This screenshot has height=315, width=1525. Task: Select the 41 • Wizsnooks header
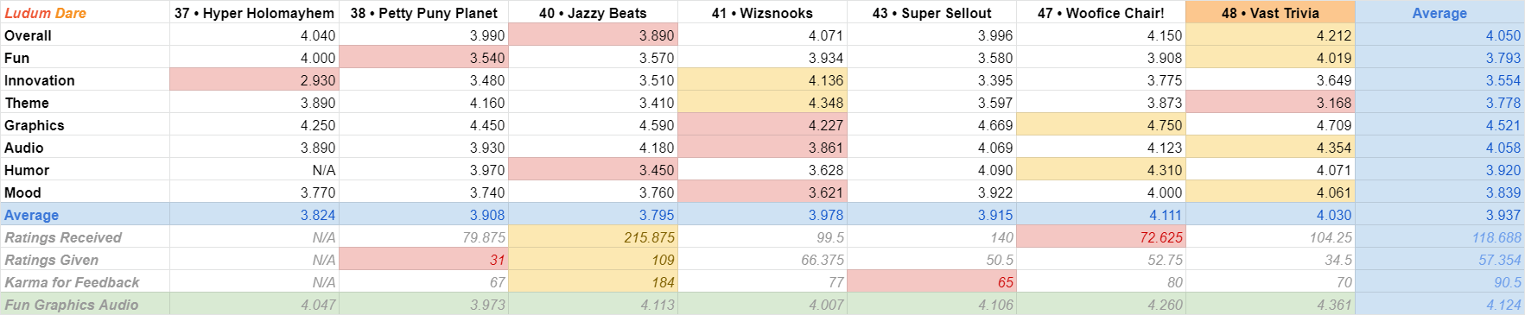pyautogui.click(x=762, y=12)
